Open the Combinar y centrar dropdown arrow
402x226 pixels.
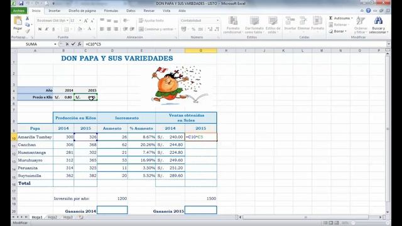click(175, 30)
